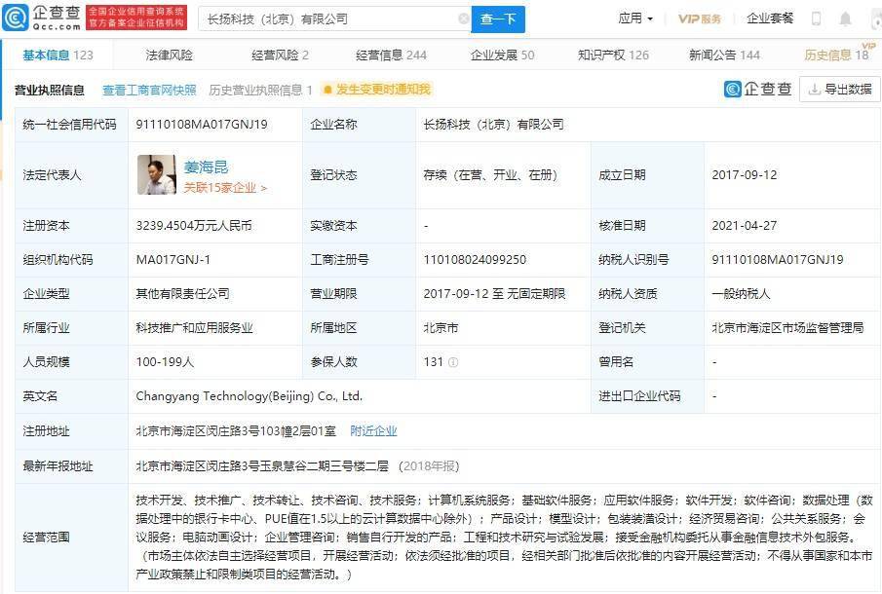
Task: Click the 企查查 watermark logo beside export
Action: pos(758,89)
